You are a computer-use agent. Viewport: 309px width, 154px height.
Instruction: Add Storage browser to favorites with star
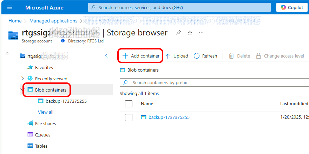coord(190,33)
